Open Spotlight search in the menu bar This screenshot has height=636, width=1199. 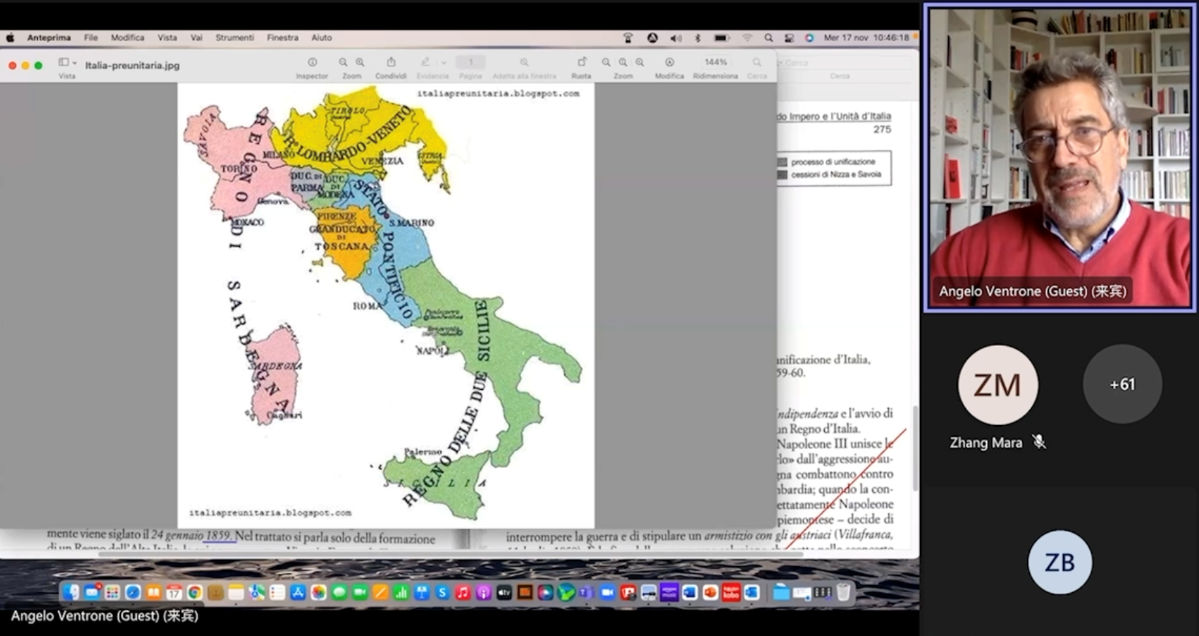(x=769, y=38)
